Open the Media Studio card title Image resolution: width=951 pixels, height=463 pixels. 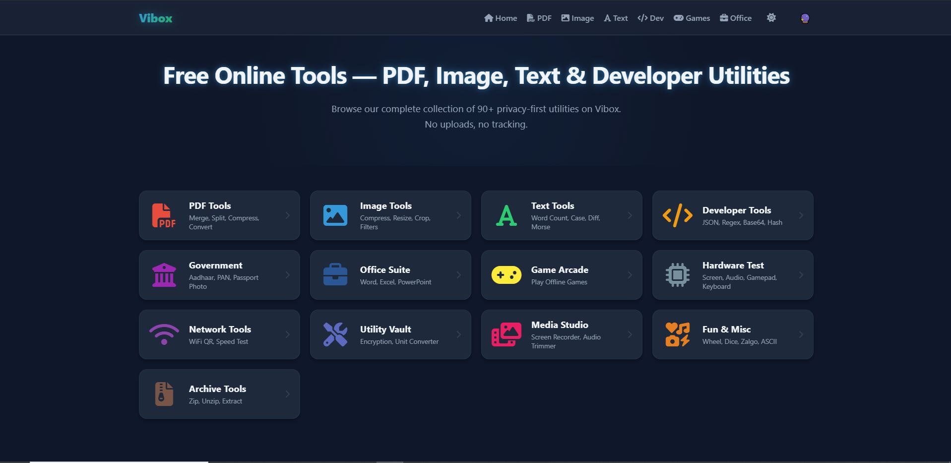point(560,325)
